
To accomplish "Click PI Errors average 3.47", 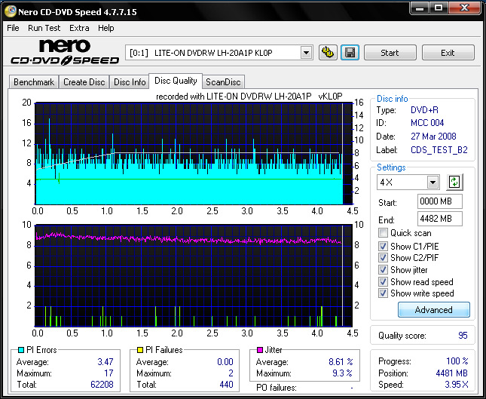I will point(105,362).
